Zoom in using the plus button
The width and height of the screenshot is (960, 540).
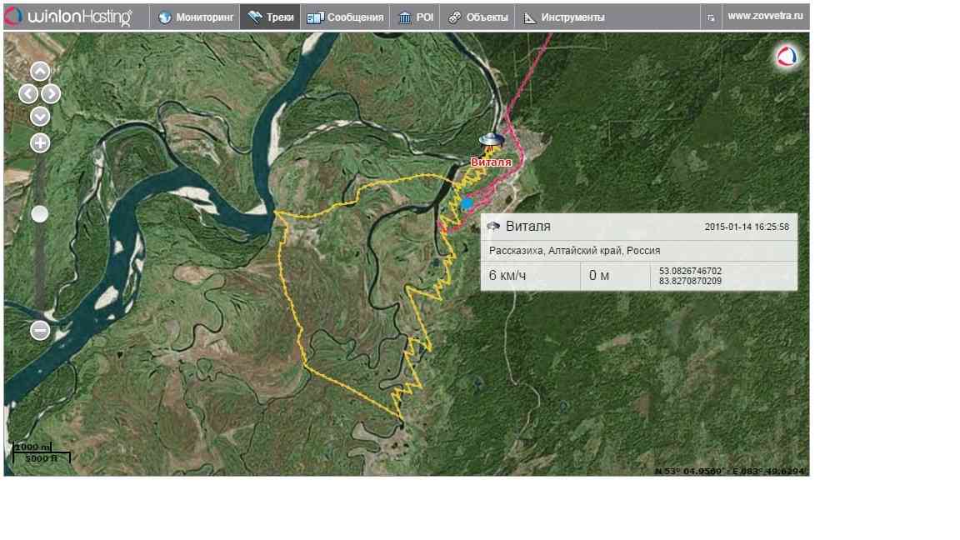pyautogui.click(x=40, y=143)
